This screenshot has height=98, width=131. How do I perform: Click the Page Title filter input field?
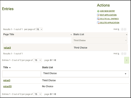tap(37, 40)
